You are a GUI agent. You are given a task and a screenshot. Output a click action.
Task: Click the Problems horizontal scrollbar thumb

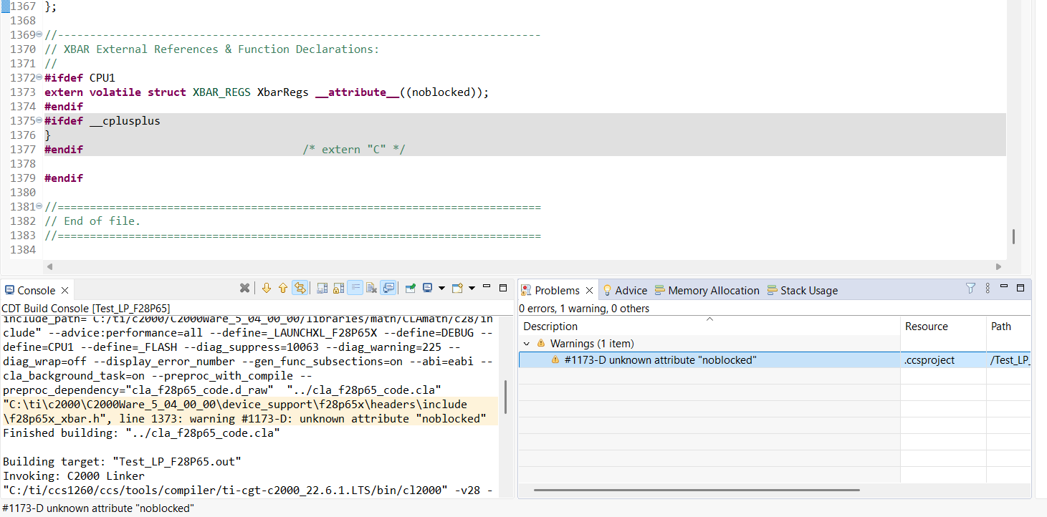coord(697,491)
